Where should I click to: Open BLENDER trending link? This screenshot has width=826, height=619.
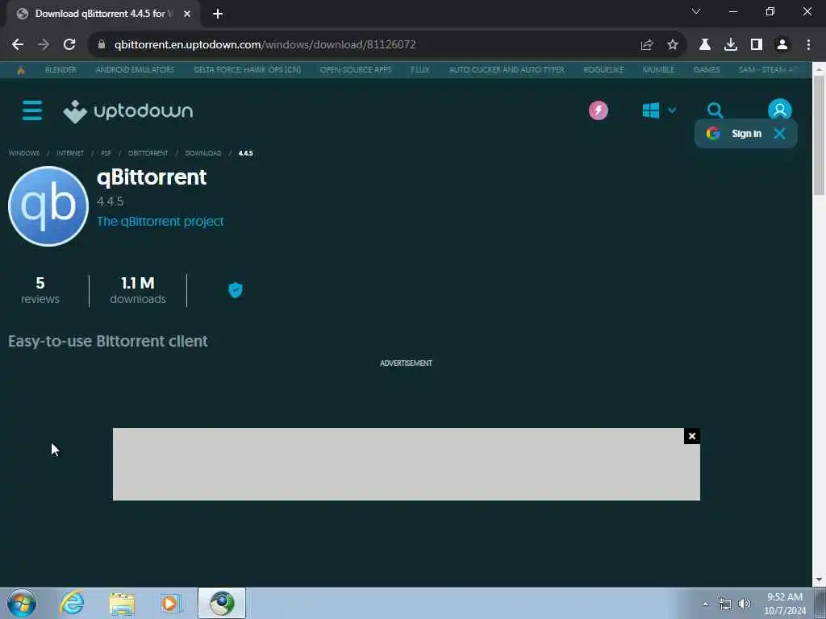click(60, 69)
